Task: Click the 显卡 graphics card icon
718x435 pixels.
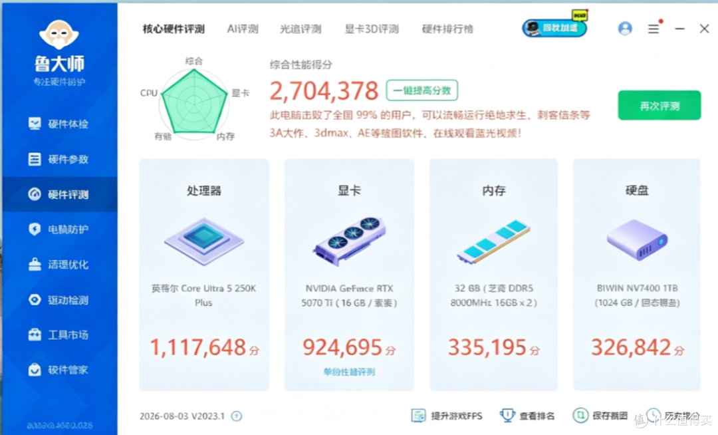Action: pos(350,241)
